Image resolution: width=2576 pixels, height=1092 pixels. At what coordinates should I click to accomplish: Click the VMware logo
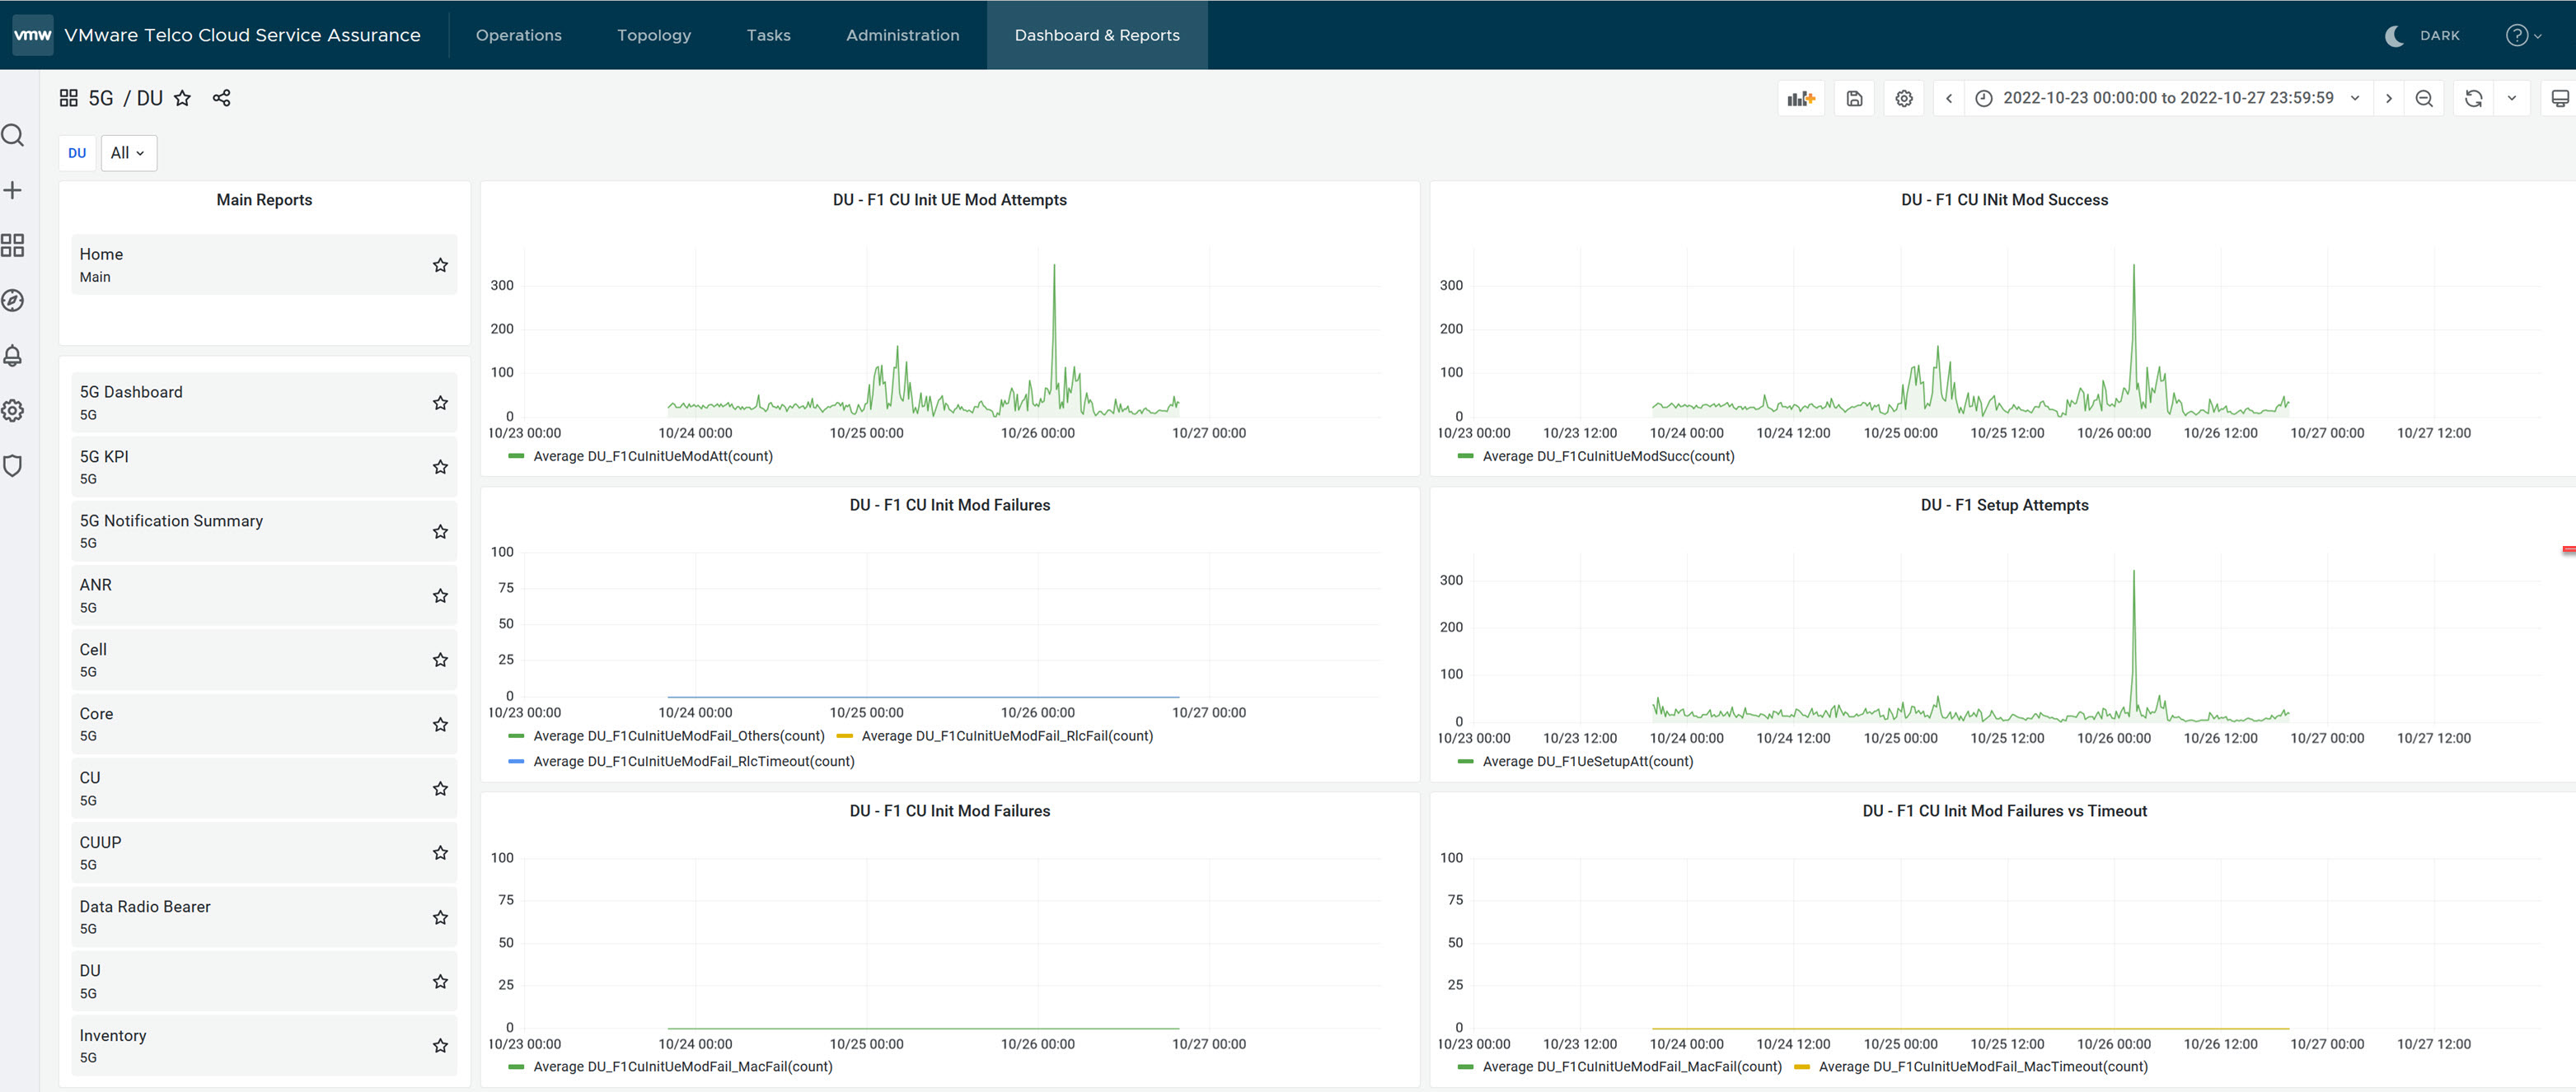32,35
